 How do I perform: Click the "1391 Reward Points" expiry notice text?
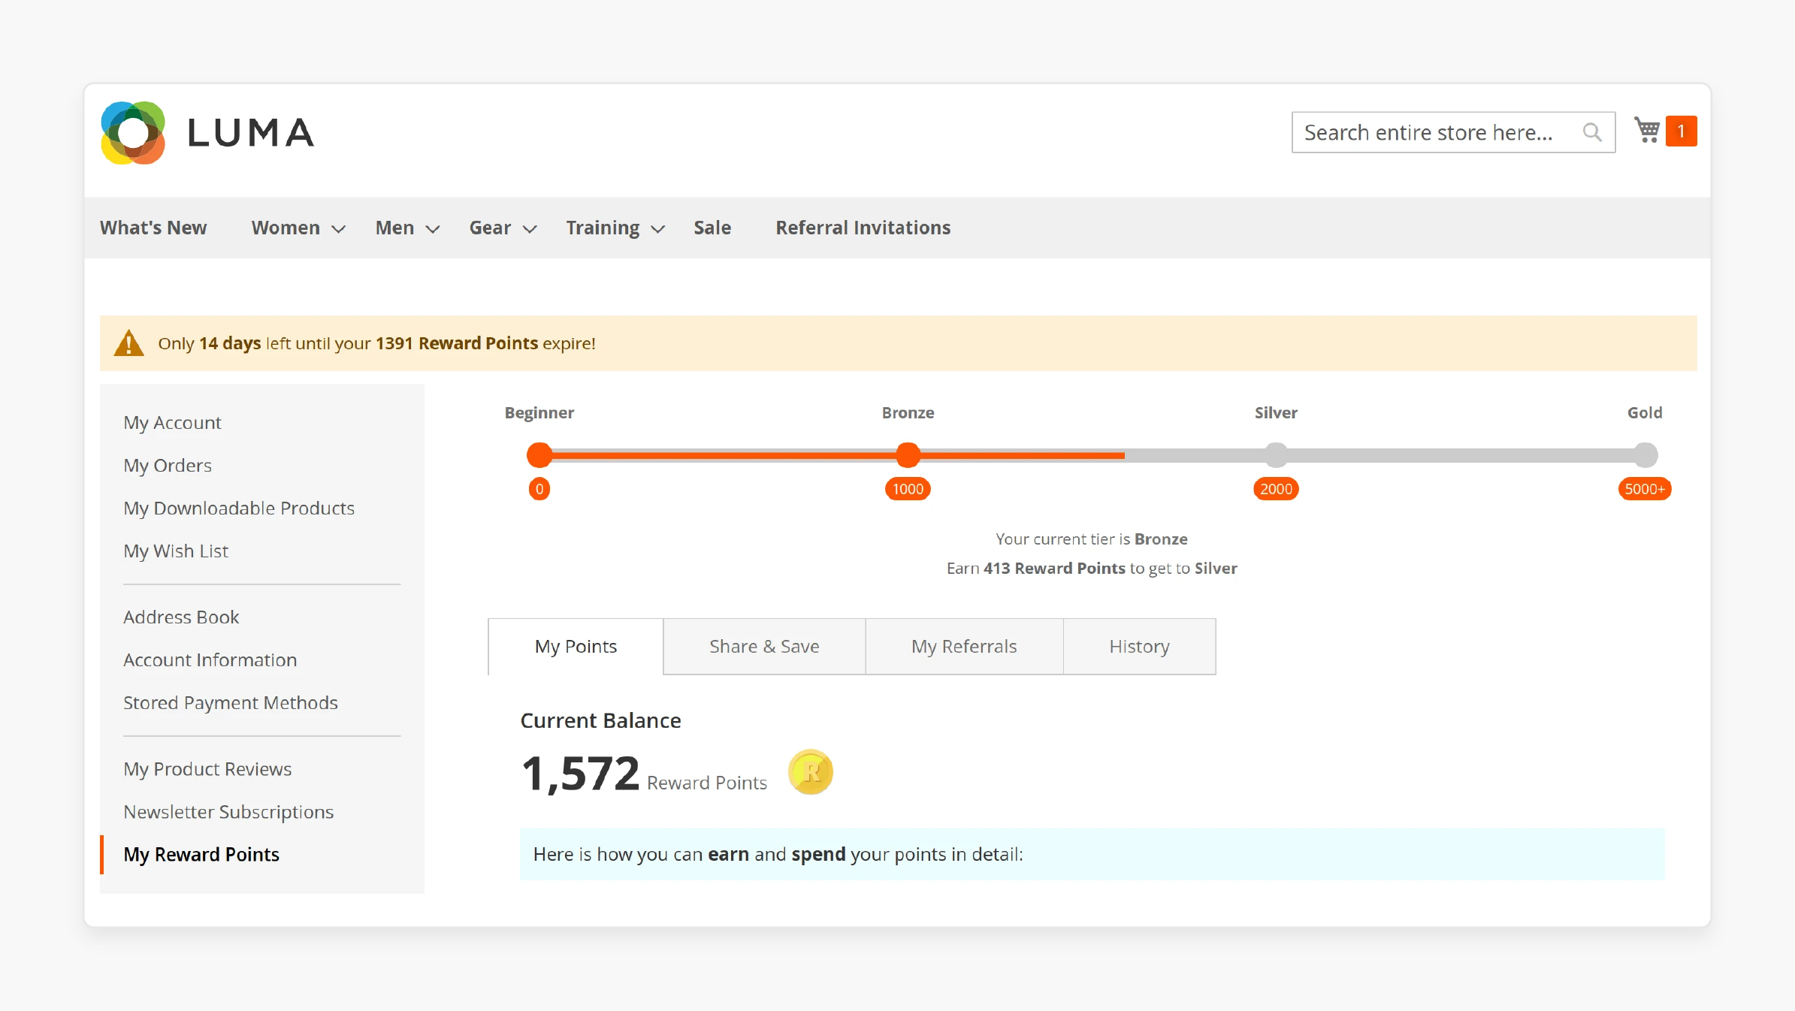[457, 343]
